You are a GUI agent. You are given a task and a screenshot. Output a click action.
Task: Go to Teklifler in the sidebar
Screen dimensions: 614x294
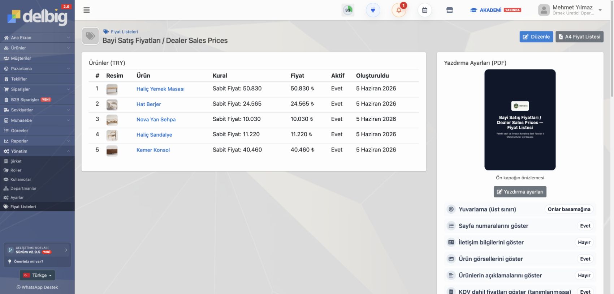point(37,79)
